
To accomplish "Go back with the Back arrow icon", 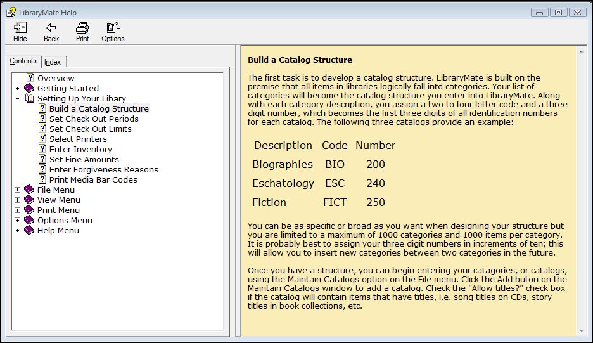I will [x=51, y=28].
